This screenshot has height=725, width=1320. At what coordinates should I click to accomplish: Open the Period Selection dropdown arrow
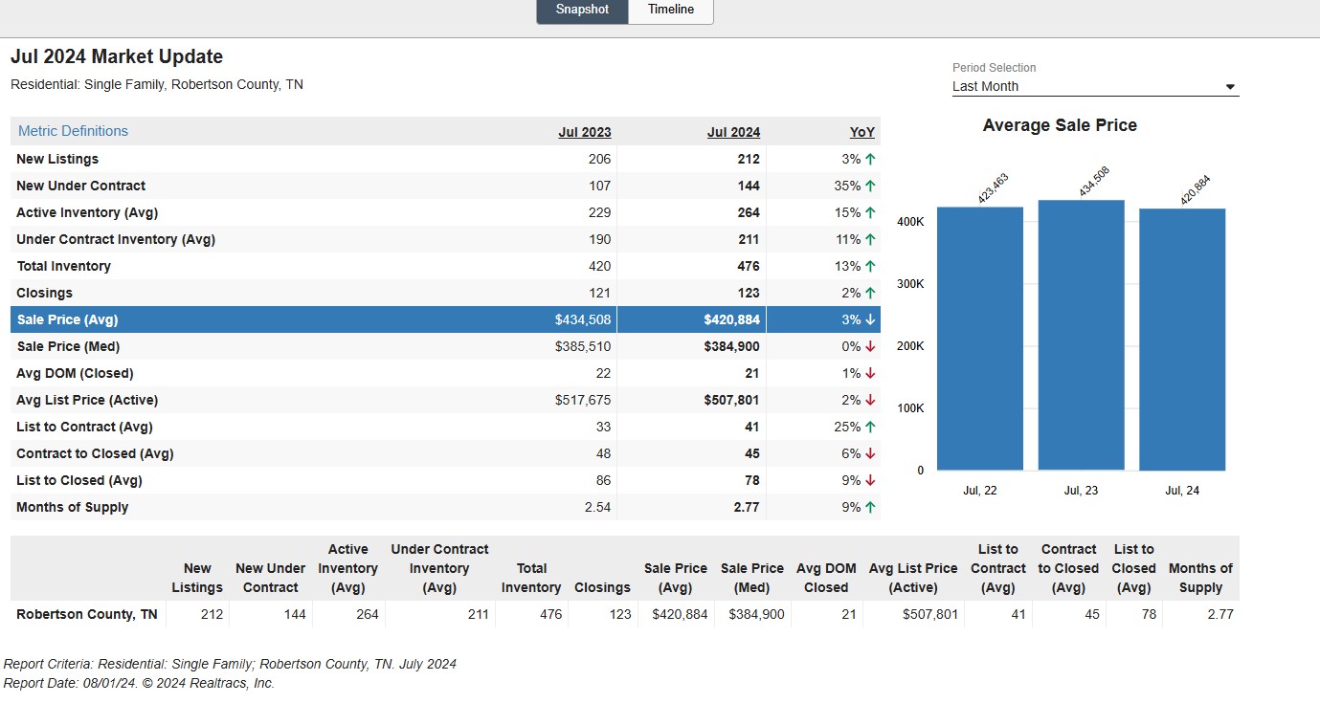point(1230,87)
